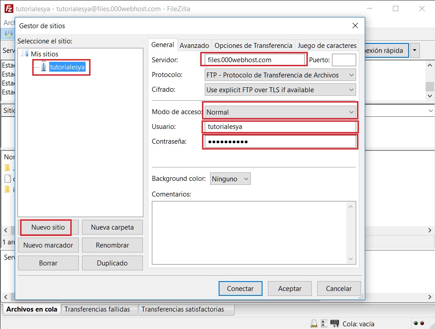Open the Juego de caracteres tab
The width and height of the screenshot is (435, 329).
pyautogui.click(x=327, y=46)
